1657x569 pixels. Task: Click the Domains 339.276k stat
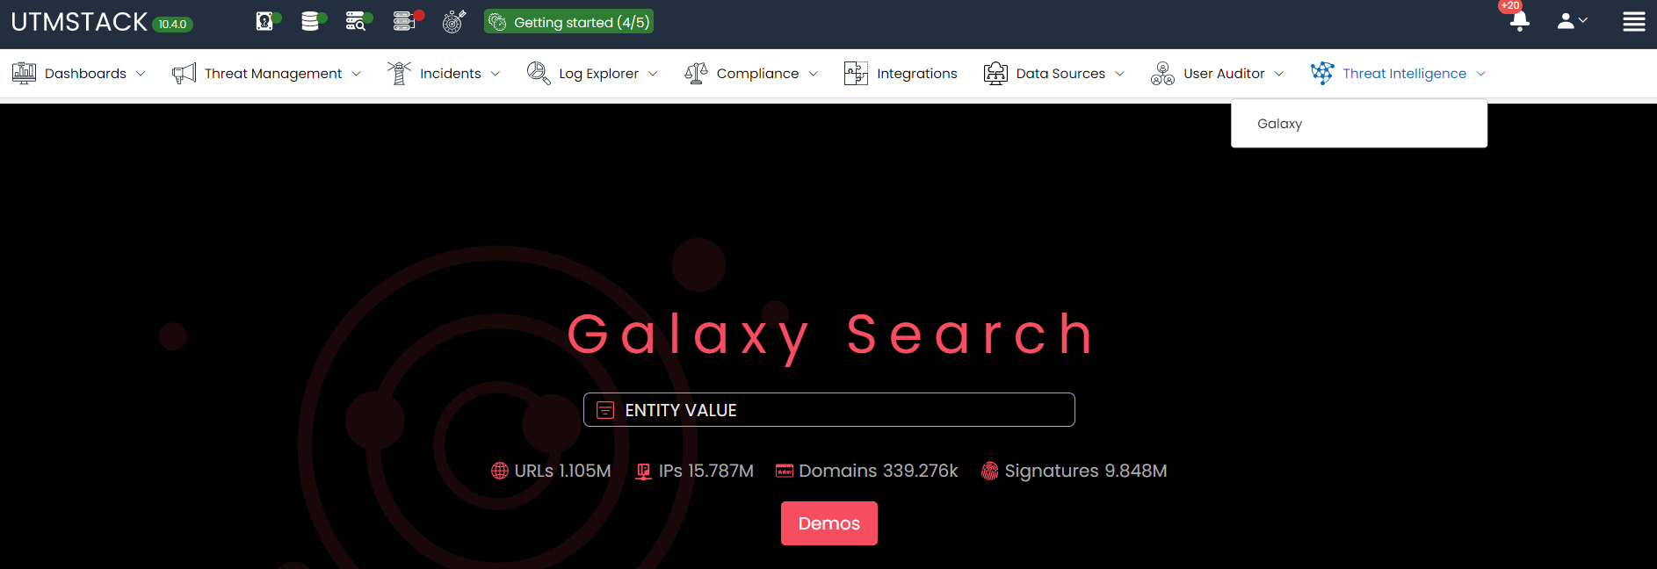point(879,471)
